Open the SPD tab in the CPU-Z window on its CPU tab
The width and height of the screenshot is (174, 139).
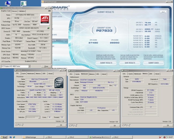[x=44, y=74]
